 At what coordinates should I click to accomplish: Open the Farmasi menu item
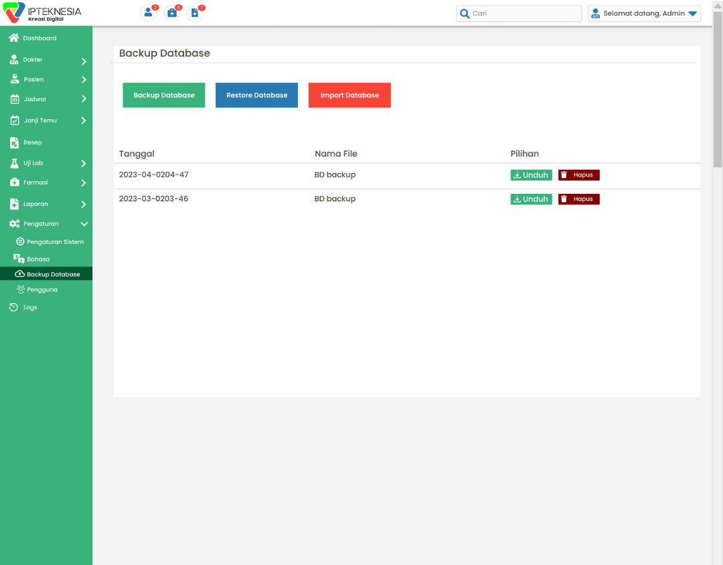[x=35, y=183]
